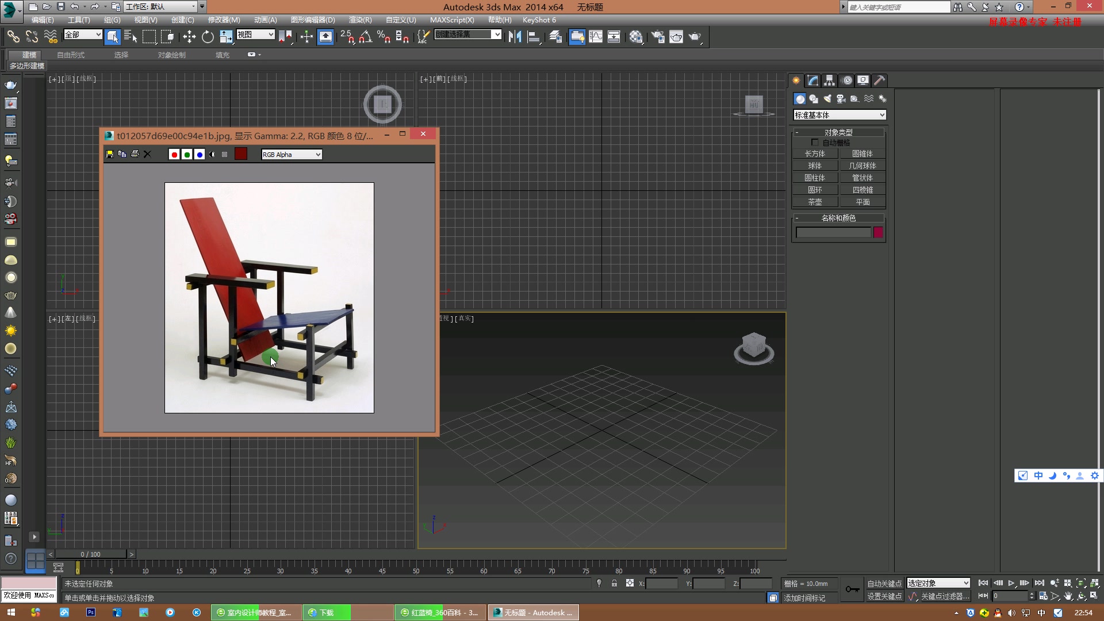Open the selection filter dropdown 全部
Image resolution: width=1104 pixels, height=621 pixels.
(83, 34)
